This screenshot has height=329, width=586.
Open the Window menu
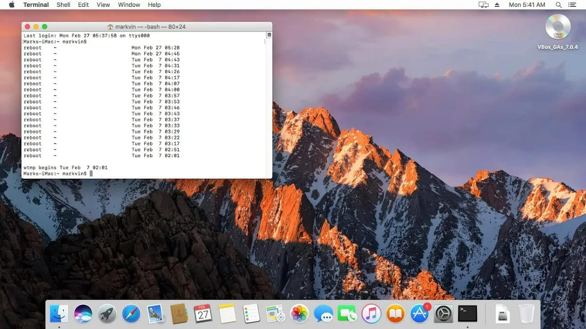(129, 5)
